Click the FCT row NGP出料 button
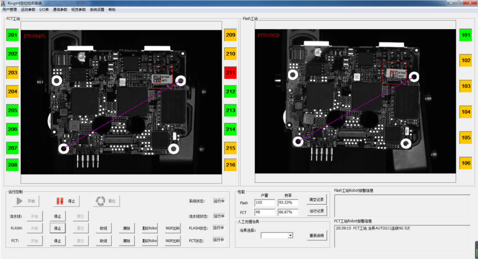The width and height of the screenshot is (478, 259). 172,241
